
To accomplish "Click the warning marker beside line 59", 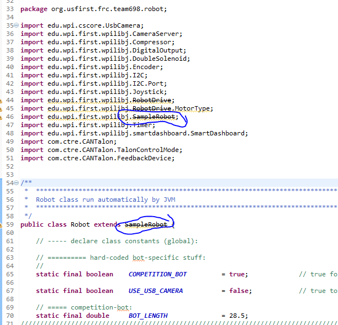I will 1,225.
